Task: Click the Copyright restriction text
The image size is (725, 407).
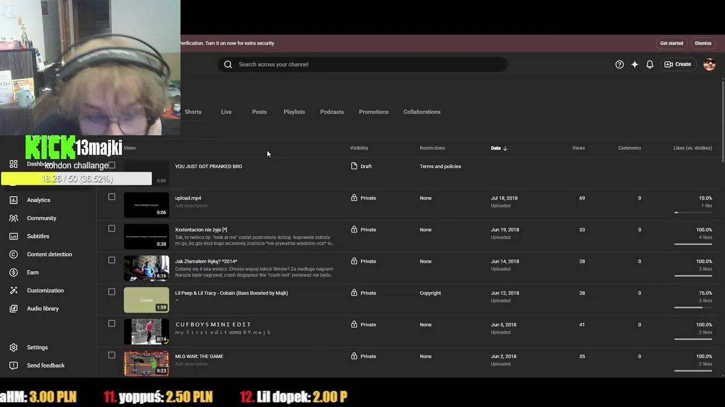Action: [x=430, y=293]
